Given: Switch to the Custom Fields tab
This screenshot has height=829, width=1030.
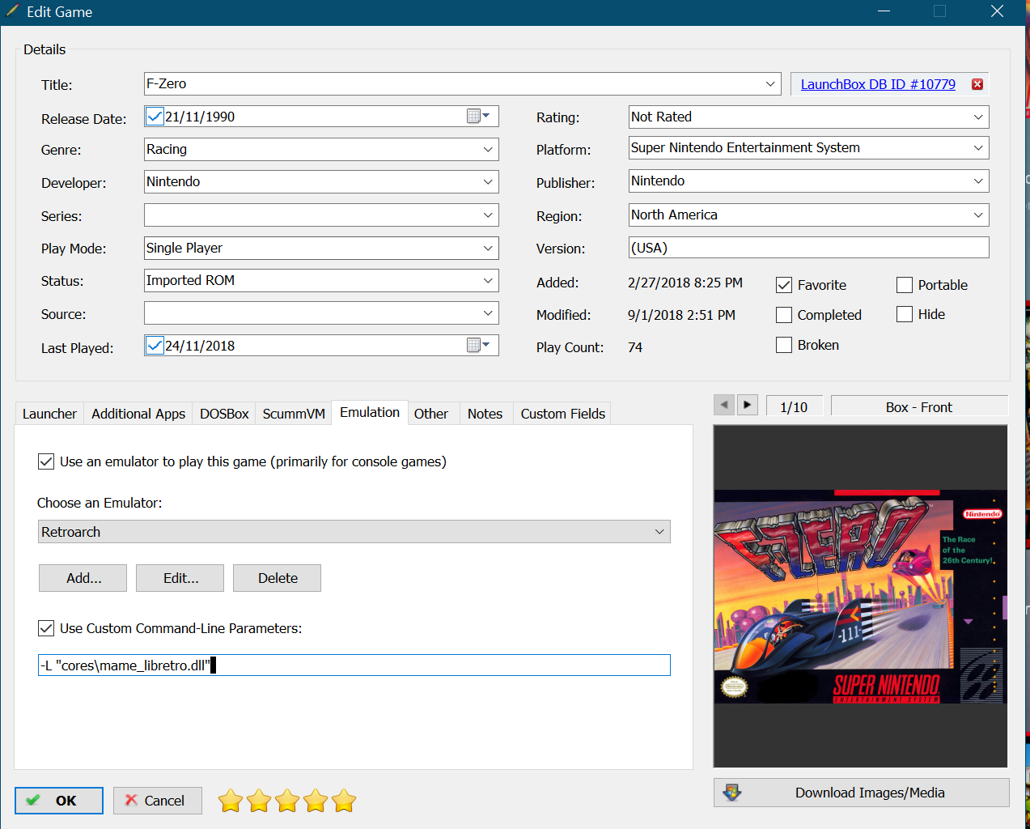Looking at the screenshot, I should [x=563, y=414].
